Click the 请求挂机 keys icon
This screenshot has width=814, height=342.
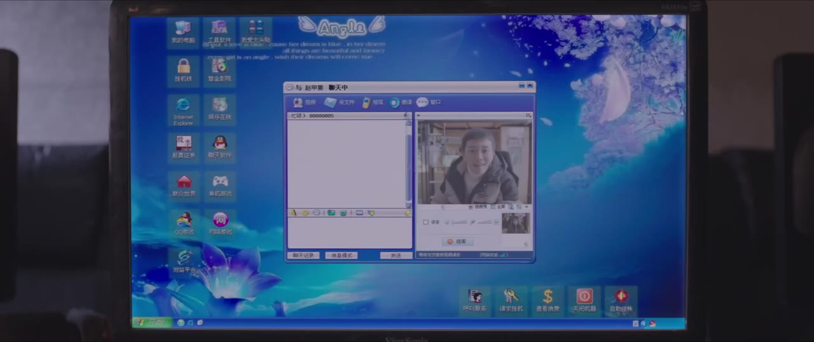[511, 301]
